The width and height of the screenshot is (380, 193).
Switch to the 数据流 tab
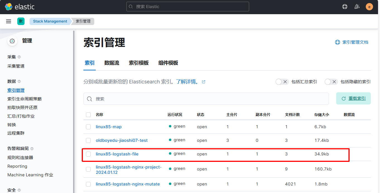pos(112,63)
